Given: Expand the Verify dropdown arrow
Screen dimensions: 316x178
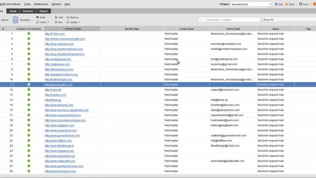Looking at the screenshot, I should point(48,22).
